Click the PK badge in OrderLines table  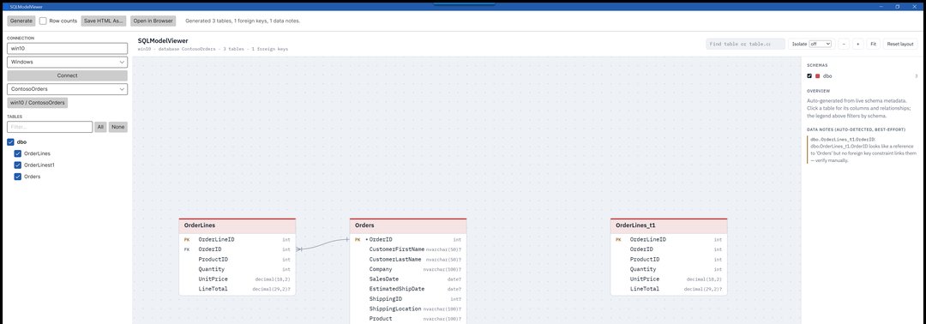(187, 240)
